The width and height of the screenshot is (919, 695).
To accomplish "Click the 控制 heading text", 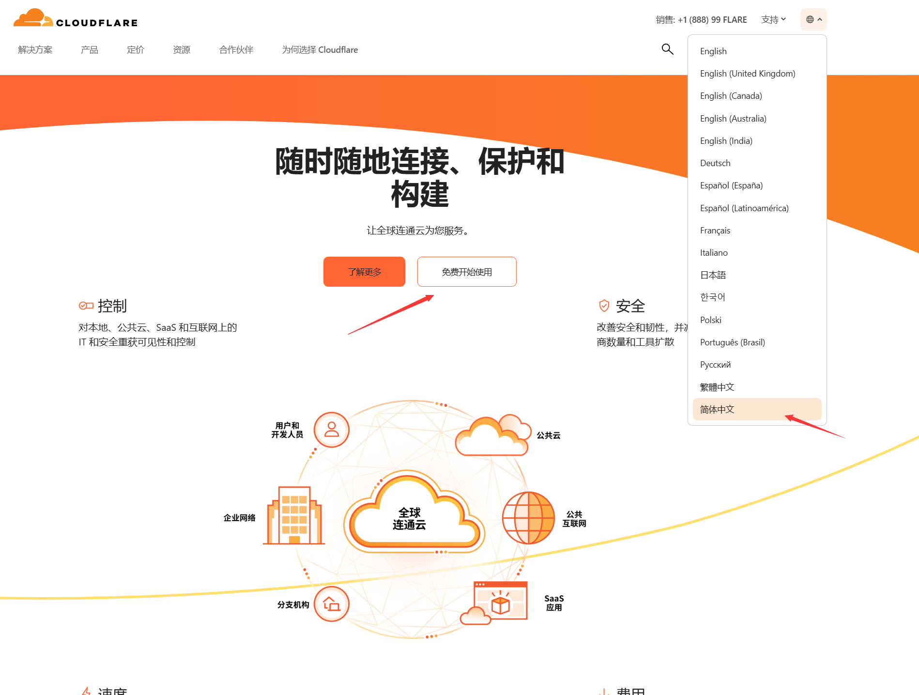I will [112, 306].
